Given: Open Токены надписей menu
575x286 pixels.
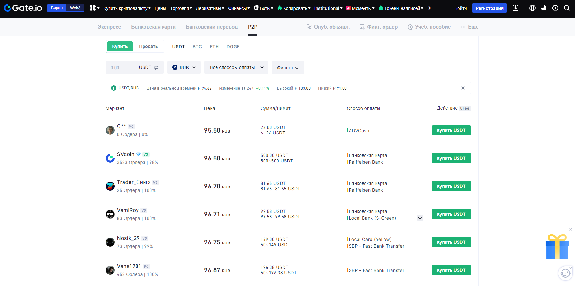Looking at the screenshot, I should 401,8.
